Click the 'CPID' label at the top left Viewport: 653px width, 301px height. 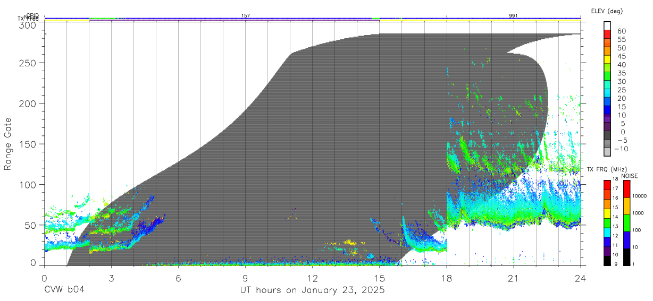click(32, 15)
